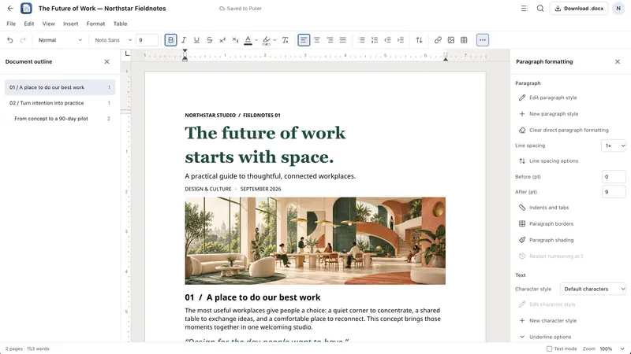
Task: Click the Download .docx button
Action: (579, 9)
